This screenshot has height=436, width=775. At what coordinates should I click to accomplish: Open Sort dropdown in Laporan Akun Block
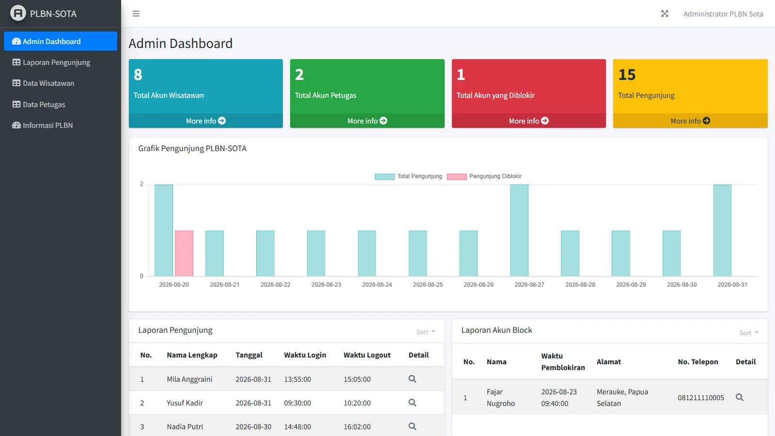click(749, 333)
